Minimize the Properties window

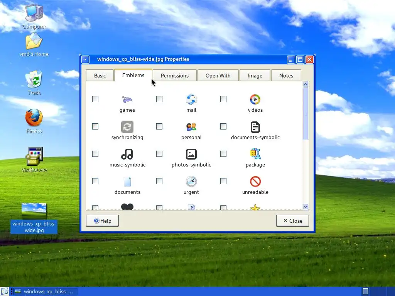pos(291,60)
